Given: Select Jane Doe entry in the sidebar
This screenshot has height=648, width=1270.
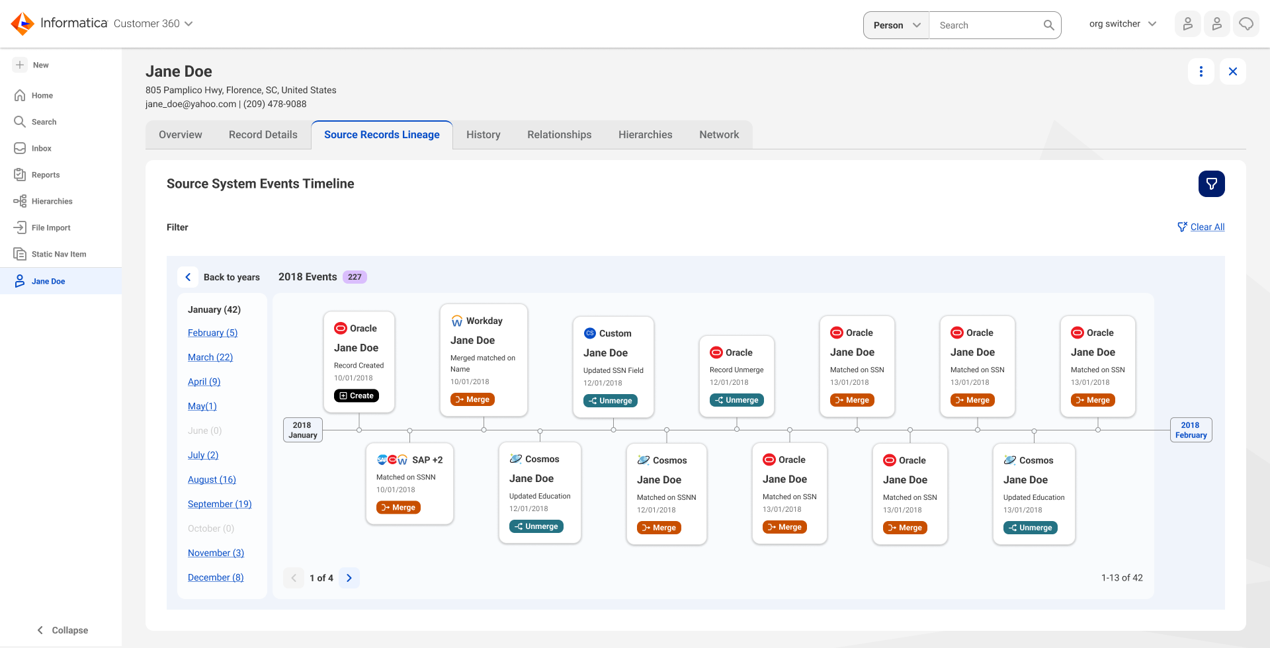Looking at the screenshot, I should (x=61, y=281).
